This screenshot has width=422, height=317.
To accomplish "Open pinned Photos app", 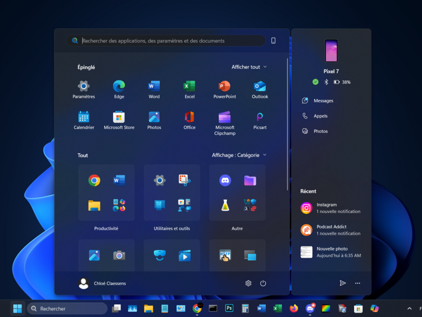I will click(154, 121).
